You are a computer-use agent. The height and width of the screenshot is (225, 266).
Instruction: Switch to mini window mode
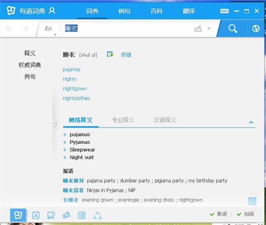pos(224,11)
